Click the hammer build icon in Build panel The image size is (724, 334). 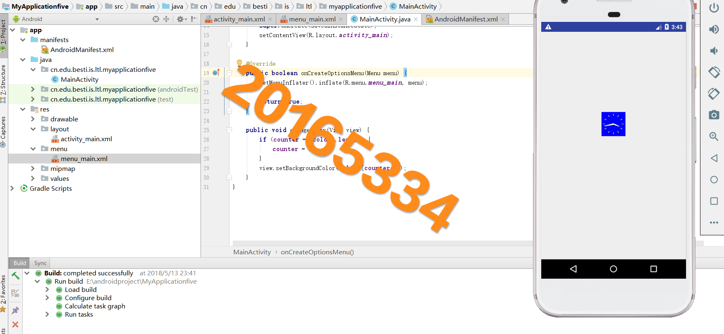point(15,276)
